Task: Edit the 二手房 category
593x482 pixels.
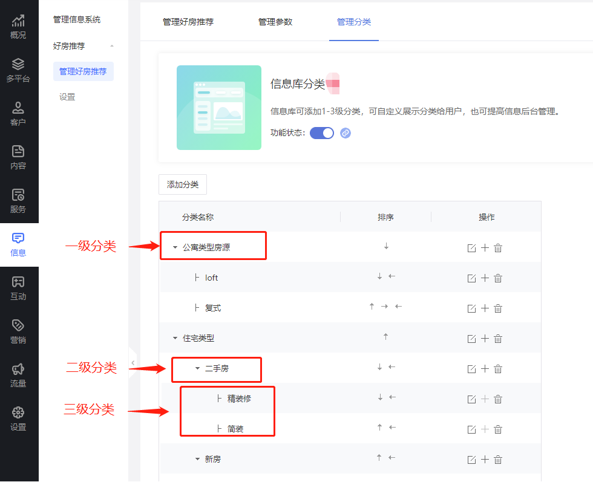Action: point(471,369)
